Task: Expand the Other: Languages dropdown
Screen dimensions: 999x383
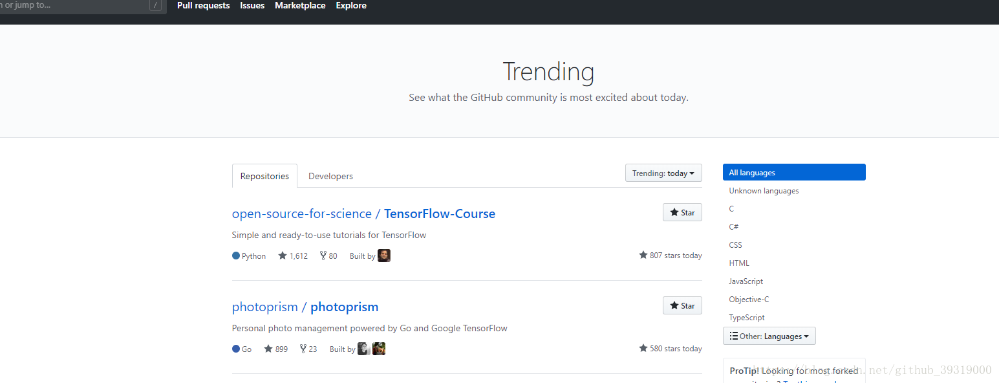Action: click(769, 336)
